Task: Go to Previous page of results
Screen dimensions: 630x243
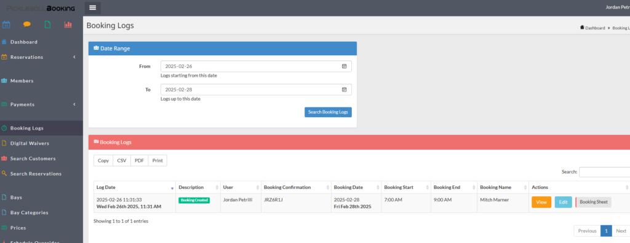Action: (587, 231)
